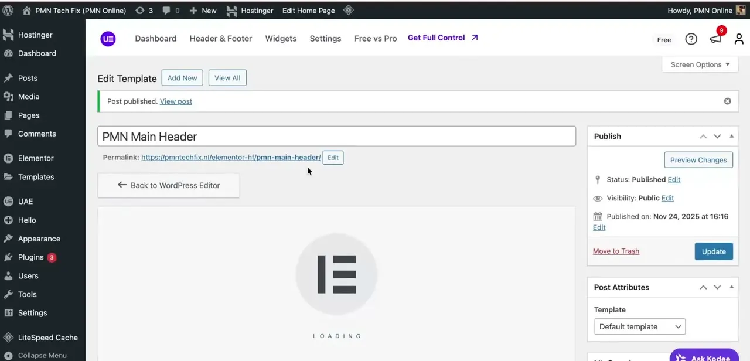The height and width of the screenshot is (361, 750).
Task: Click the View All button
Action: (x=227, y=78)
